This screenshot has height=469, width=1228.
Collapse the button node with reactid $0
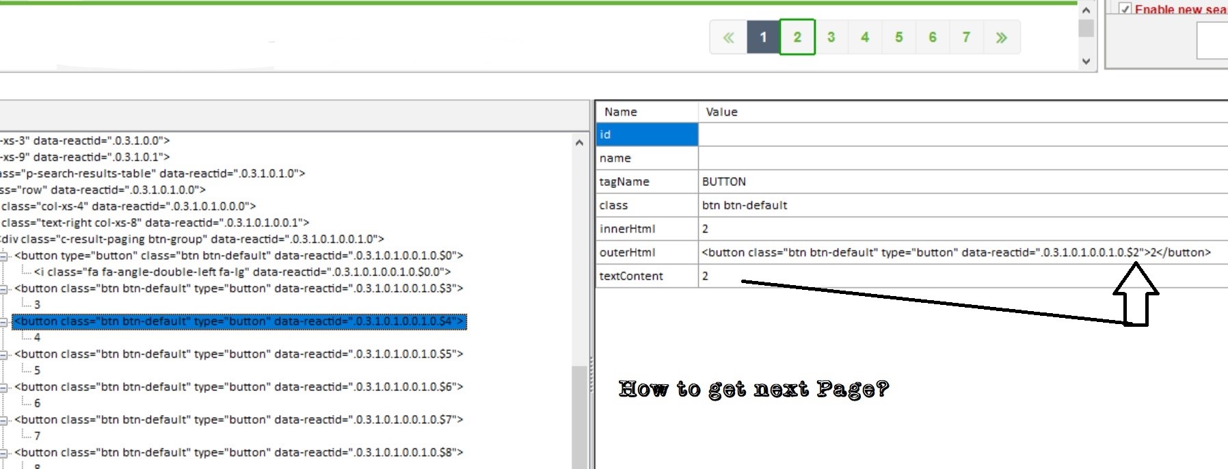click(x=4, y=256)
